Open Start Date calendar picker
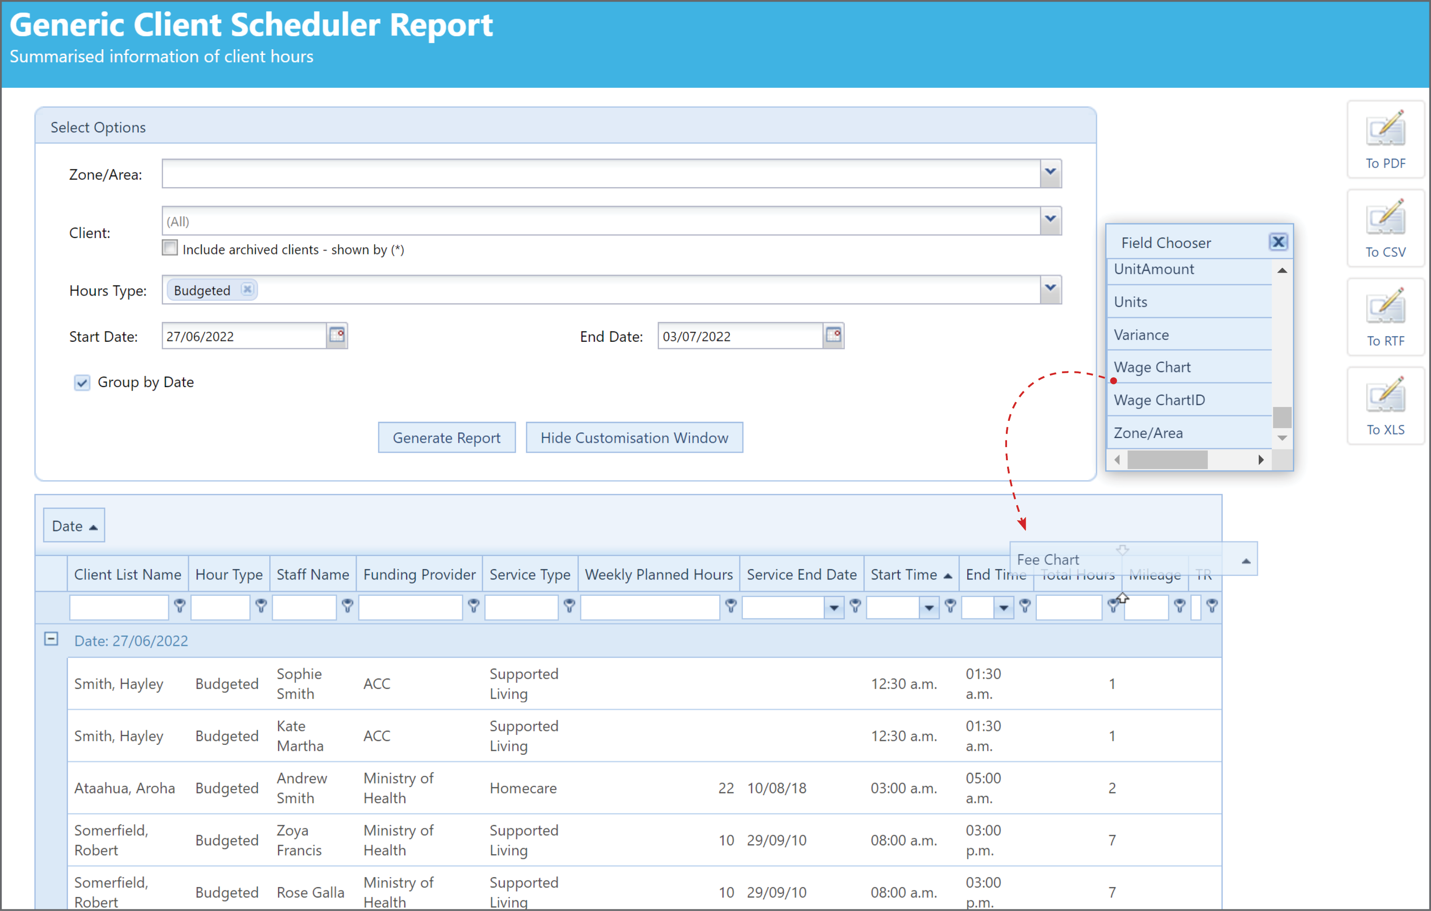The image size is (1431, 911). (x=337, y=335)
